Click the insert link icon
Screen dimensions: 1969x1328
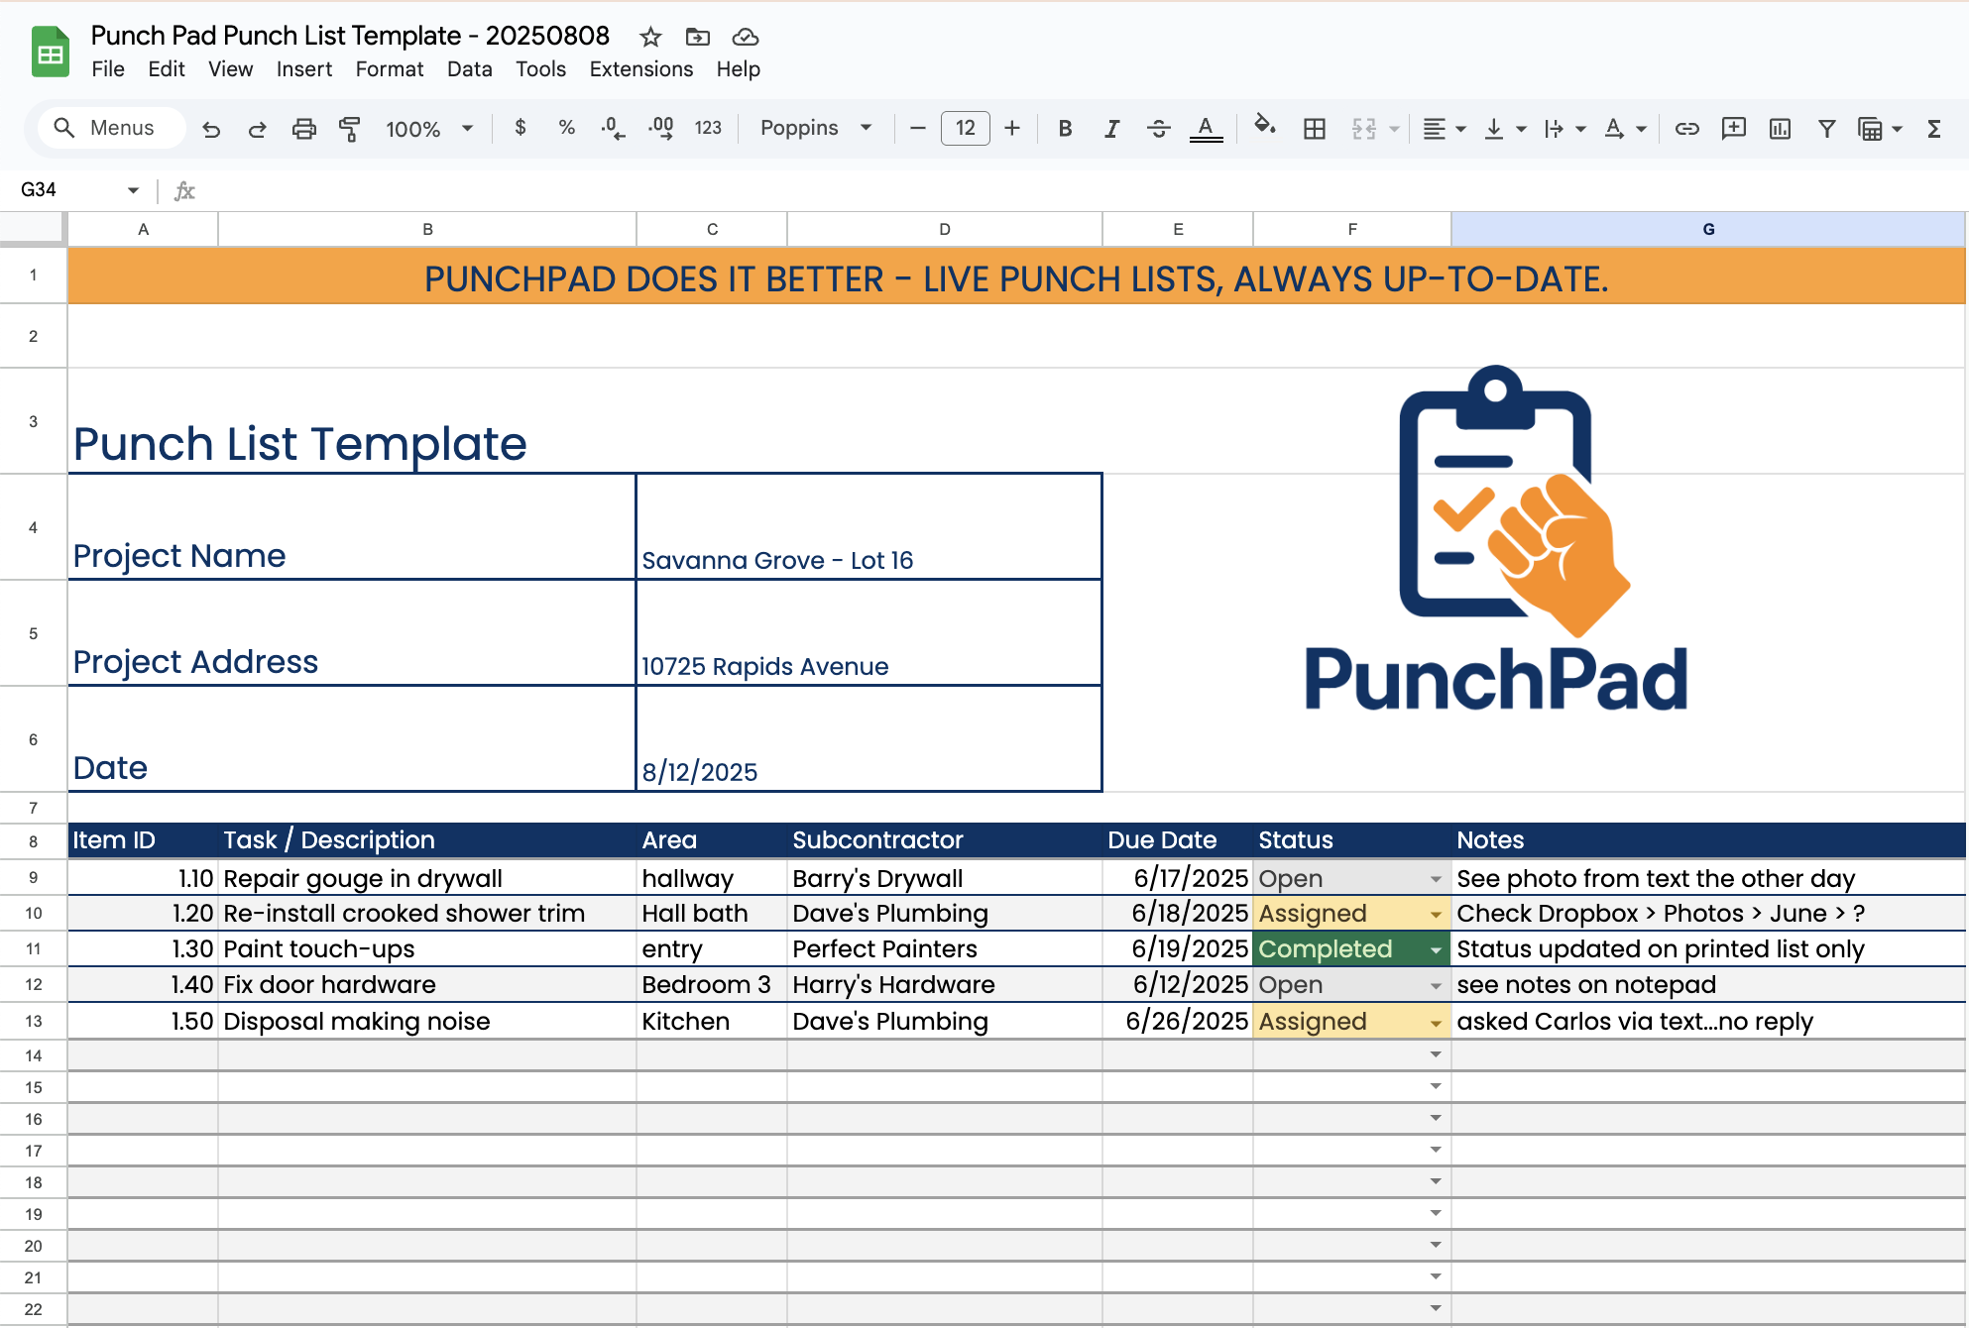pyautogui.click(x=1686, y=129)
